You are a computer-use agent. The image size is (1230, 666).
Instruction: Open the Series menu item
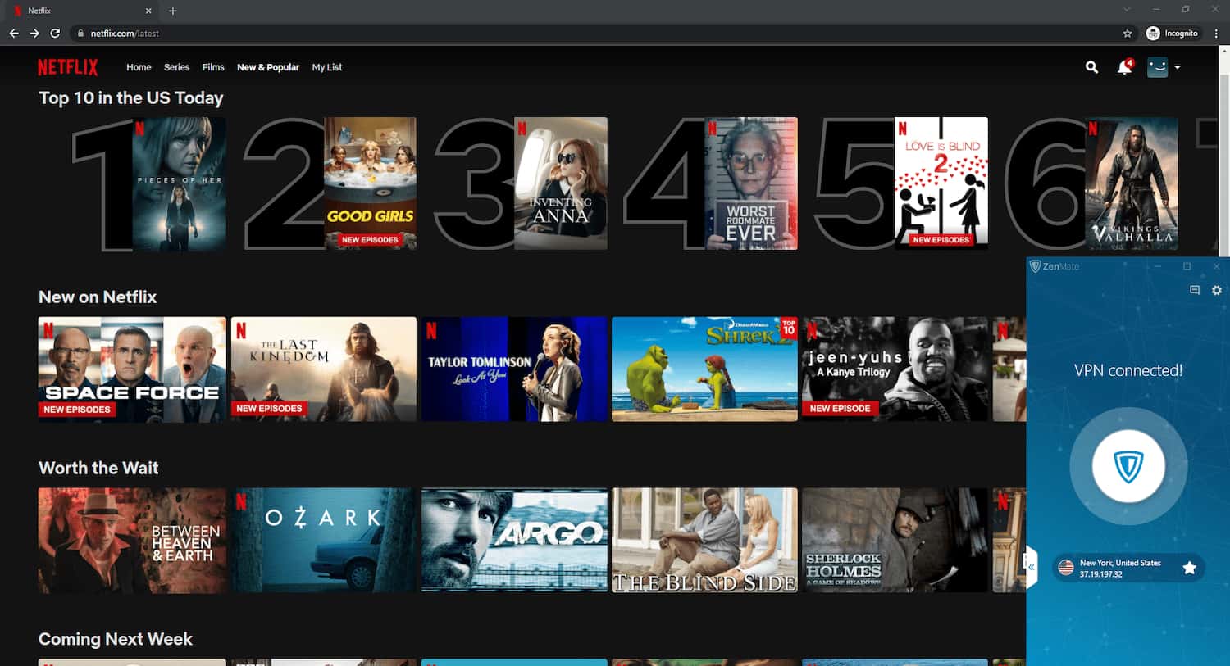(176, 67)
